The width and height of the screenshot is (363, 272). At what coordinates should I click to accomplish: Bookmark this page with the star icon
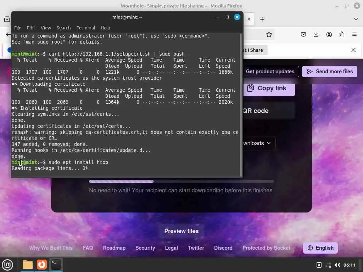pos(269,34)
